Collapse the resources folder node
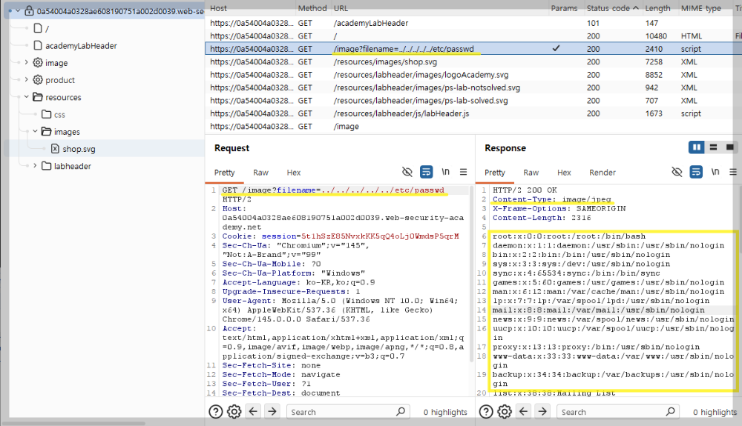Viewport: 742px width, 426px height. (x=27, y=97)
